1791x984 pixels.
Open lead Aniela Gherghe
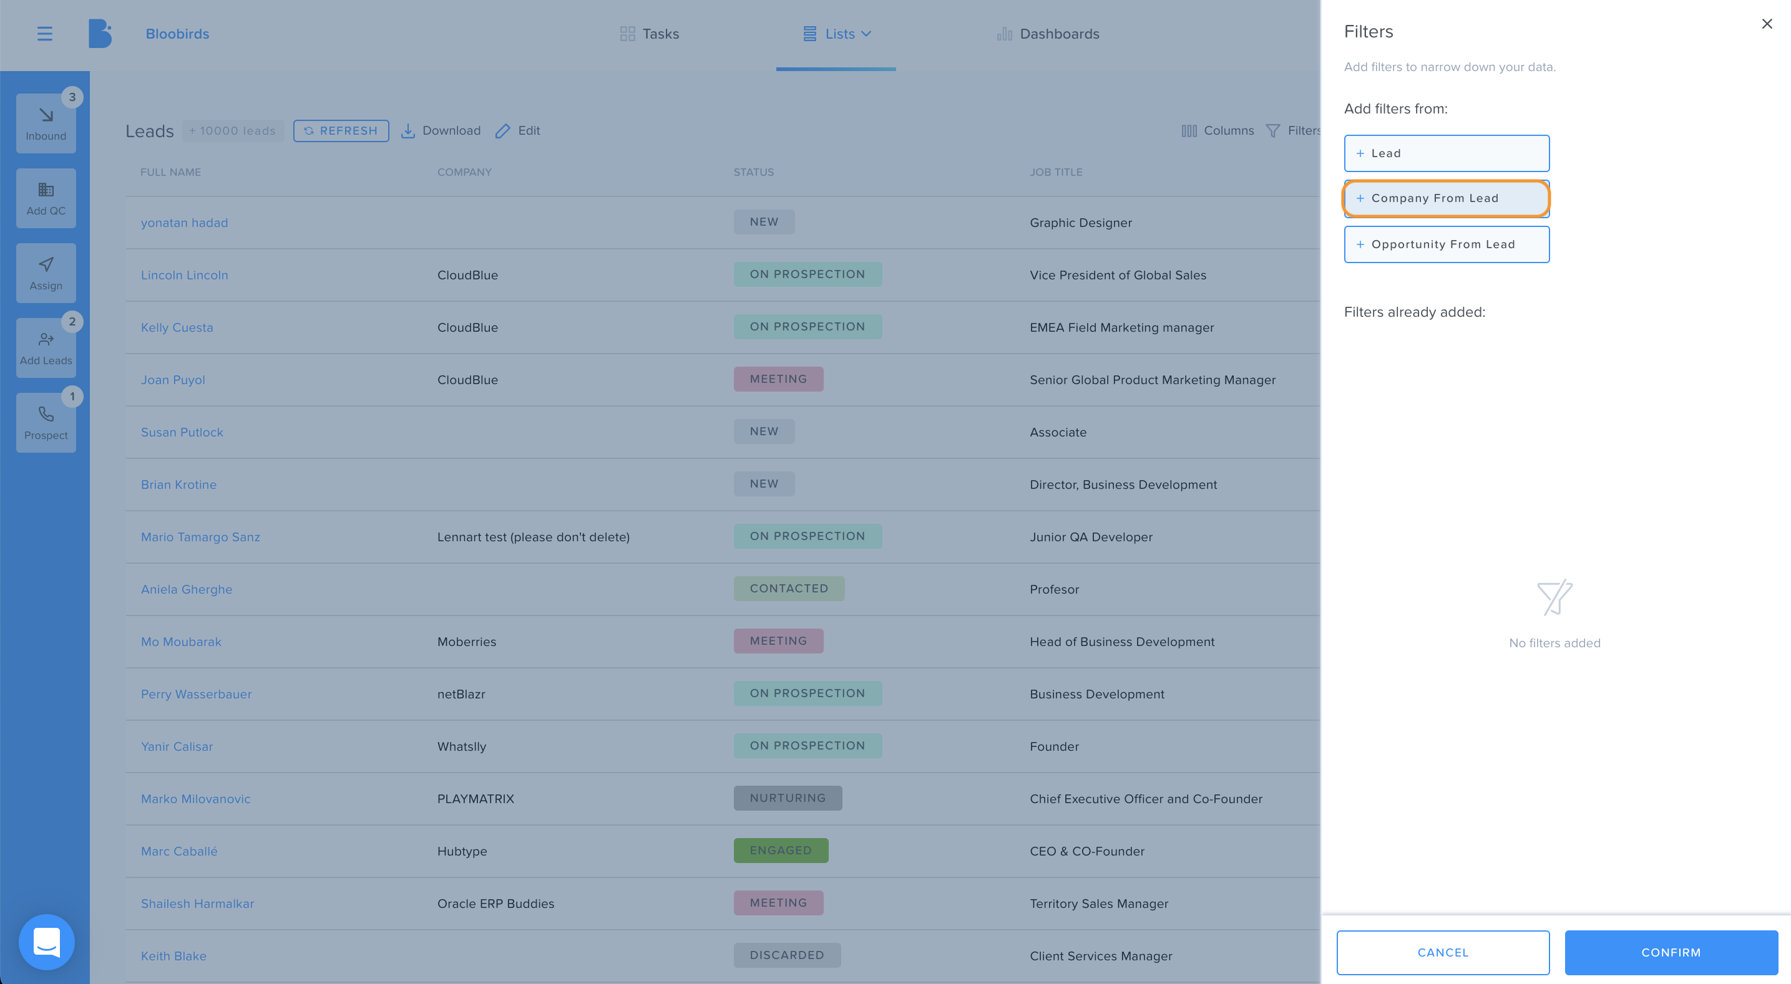tap(187, 589)
